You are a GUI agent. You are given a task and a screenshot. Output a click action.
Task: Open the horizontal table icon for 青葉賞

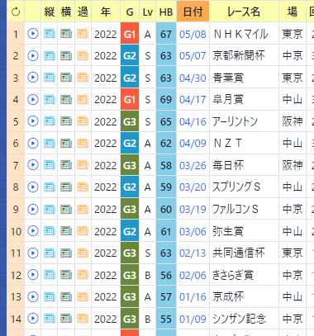point(66,78)
